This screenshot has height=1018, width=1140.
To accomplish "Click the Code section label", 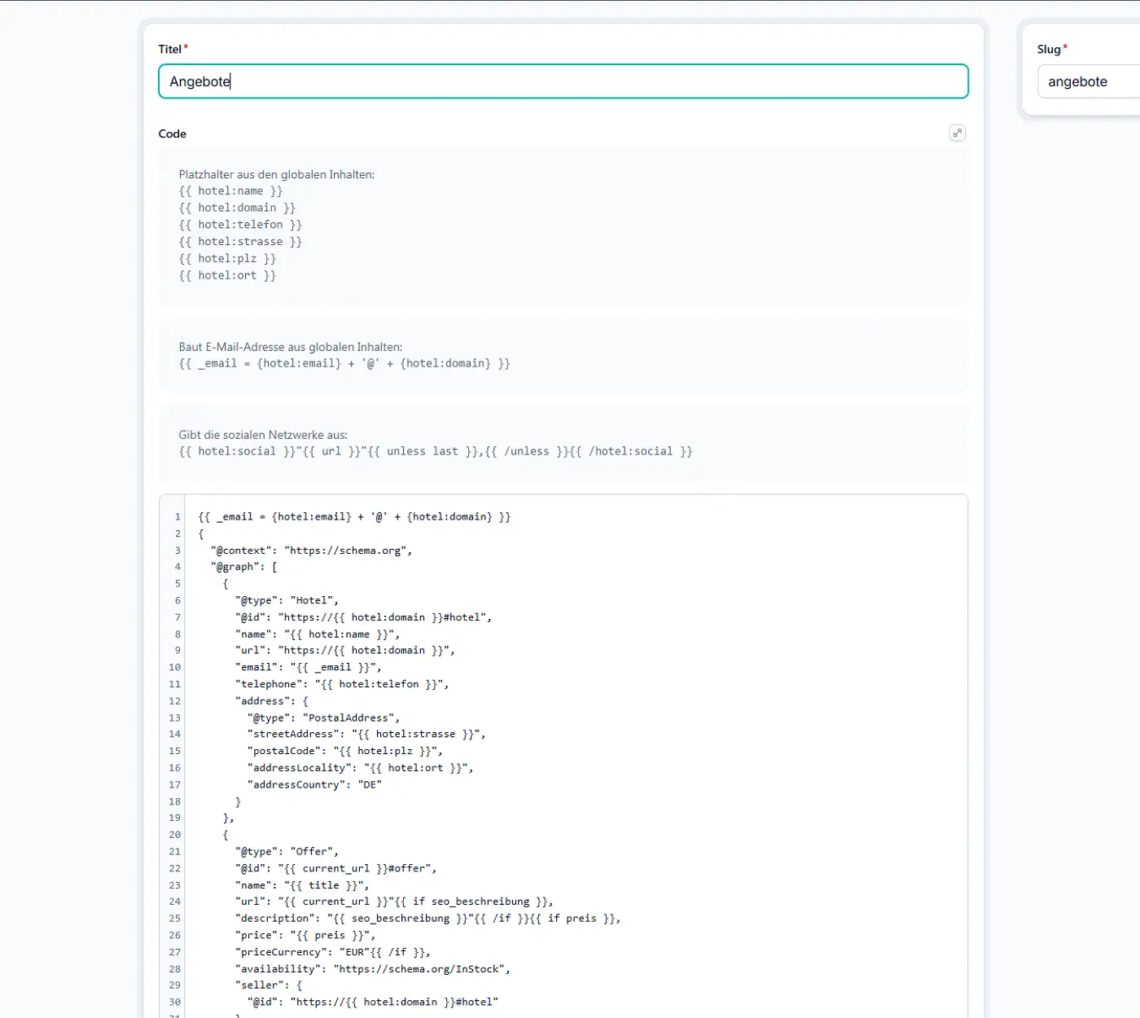I will tap(172, 134).
